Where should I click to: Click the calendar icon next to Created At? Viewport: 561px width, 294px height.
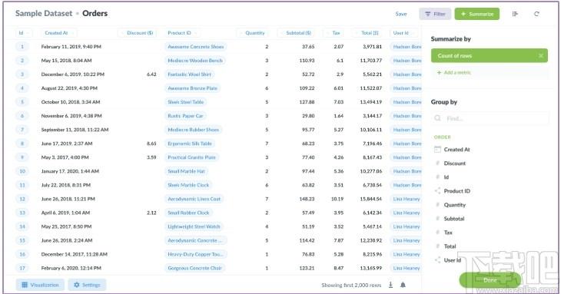[437, 150]
